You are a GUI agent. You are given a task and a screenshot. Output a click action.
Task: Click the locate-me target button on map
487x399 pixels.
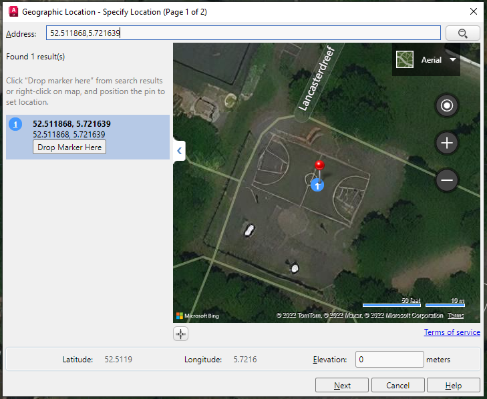[447, 105]
